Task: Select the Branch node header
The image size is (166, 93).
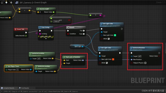Action: [x=76, y=27]
